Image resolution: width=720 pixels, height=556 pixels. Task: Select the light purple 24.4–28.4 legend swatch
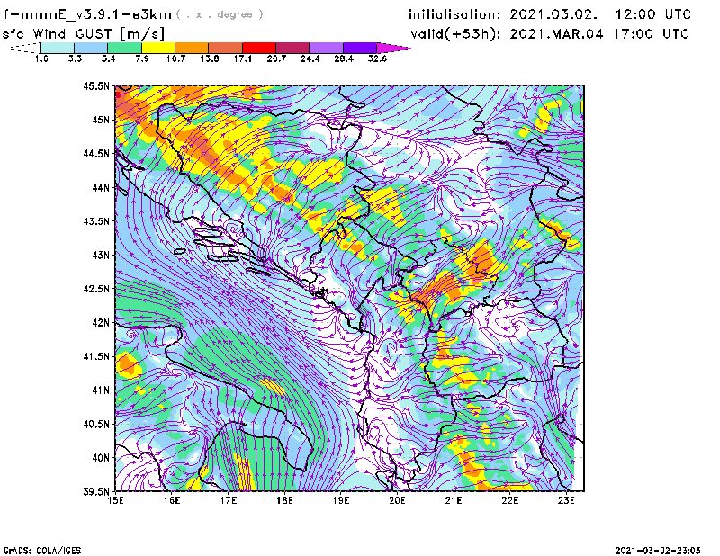coord(326,48)
